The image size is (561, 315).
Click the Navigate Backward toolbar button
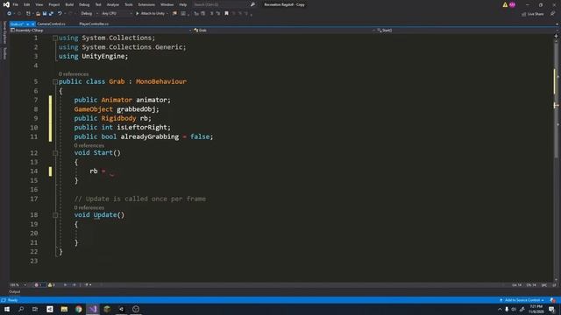click(x=10, y=14)
